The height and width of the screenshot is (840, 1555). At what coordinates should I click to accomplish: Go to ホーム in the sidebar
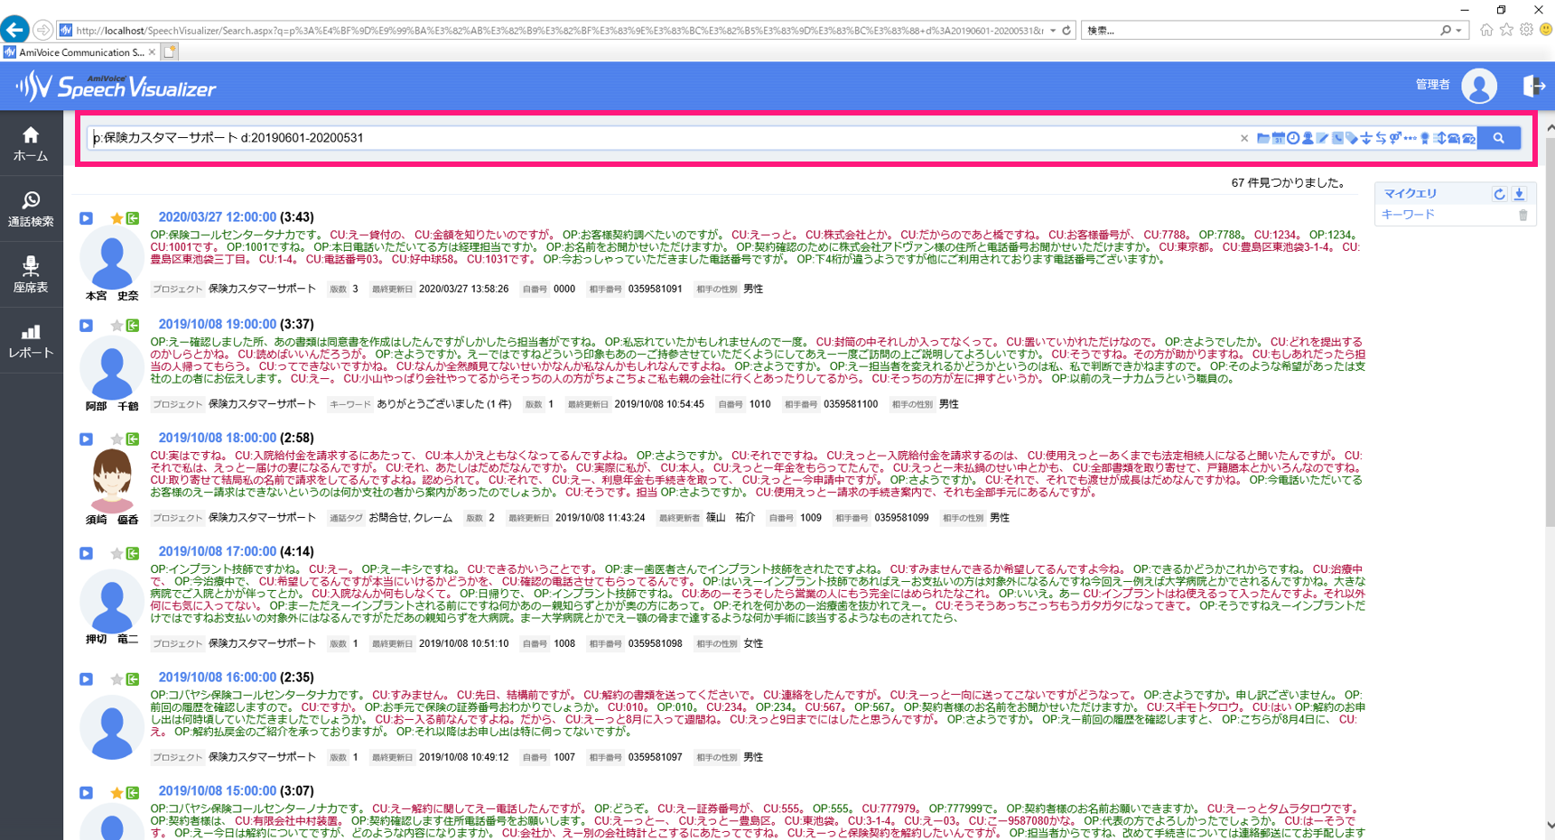click(31, 143)
